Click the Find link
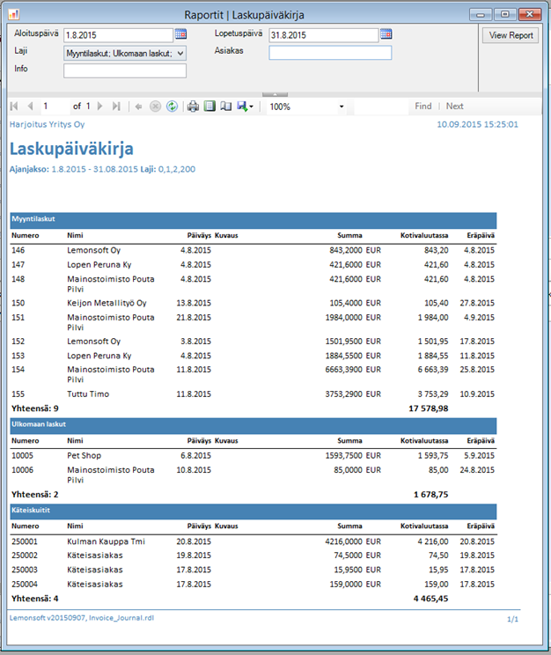551x655 pixels. [422, 107]
